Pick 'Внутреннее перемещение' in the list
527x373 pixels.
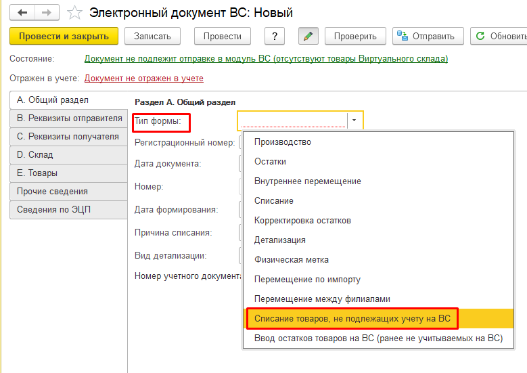pyautogui.click(x=308, y=181)
